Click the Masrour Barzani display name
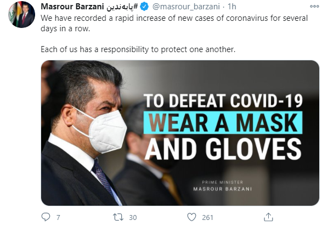 (x=72, y=7)
